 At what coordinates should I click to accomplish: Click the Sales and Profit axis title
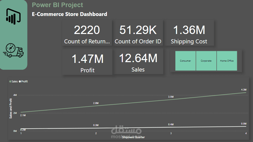tap(11, 109)
